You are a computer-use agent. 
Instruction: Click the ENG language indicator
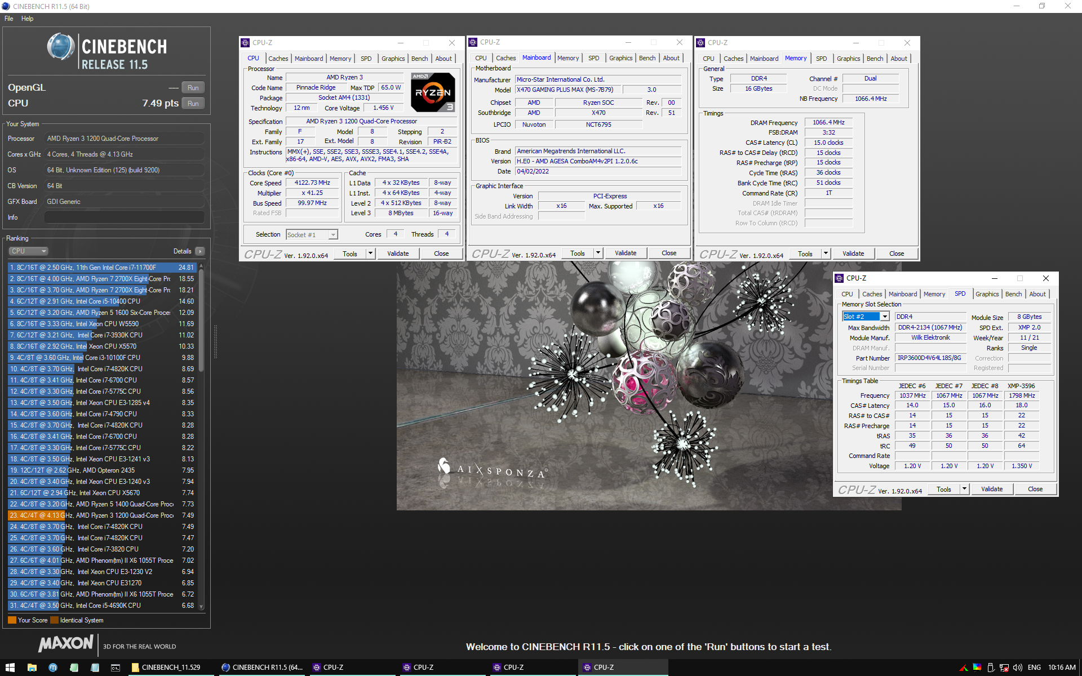(x=1034, y=668)
